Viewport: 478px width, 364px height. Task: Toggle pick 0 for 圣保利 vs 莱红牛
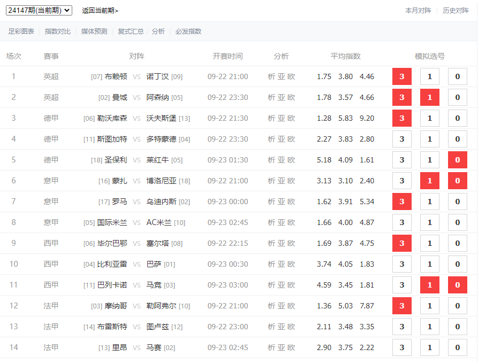(x=457, y=160)
